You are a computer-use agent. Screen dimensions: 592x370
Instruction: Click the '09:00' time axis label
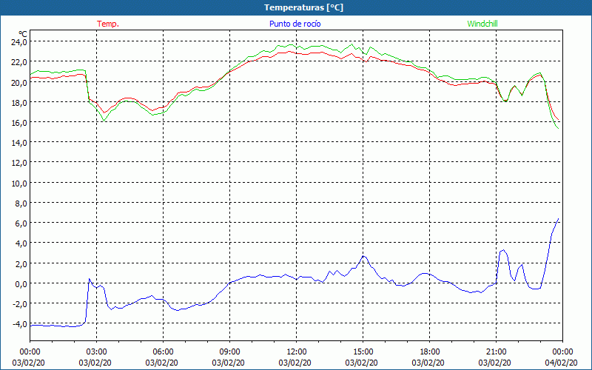(229, 352)
